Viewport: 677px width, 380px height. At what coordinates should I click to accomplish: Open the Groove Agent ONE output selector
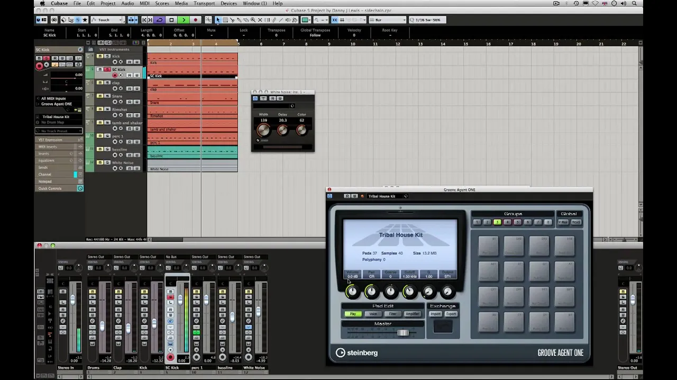tap(59, 104)
